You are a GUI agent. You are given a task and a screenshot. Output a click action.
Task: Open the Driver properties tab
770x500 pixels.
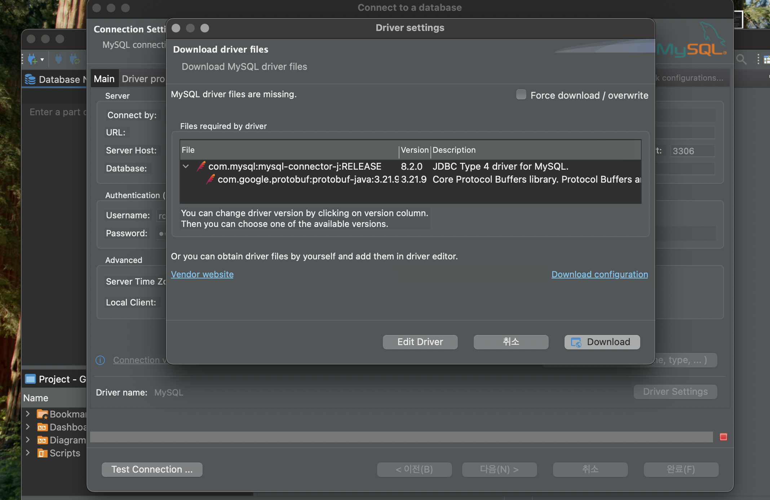click(x=143, y=79)
